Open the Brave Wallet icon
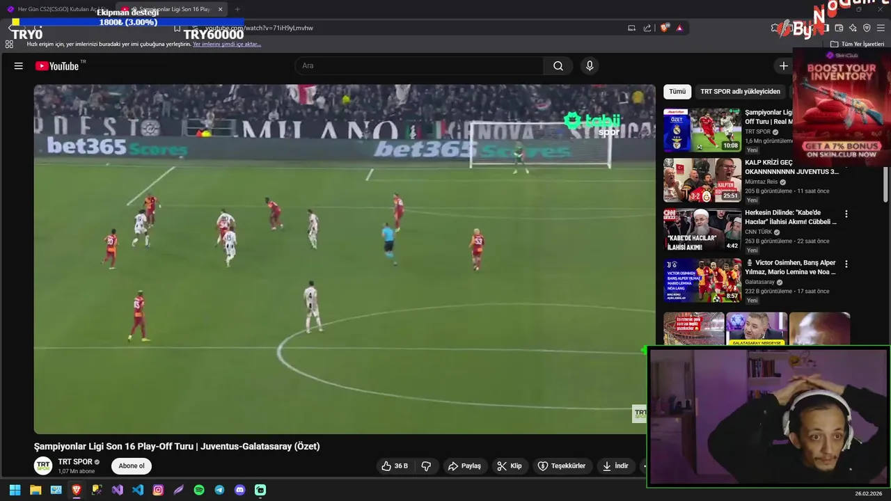Screen dimensions: 891x501 point(839,28)
